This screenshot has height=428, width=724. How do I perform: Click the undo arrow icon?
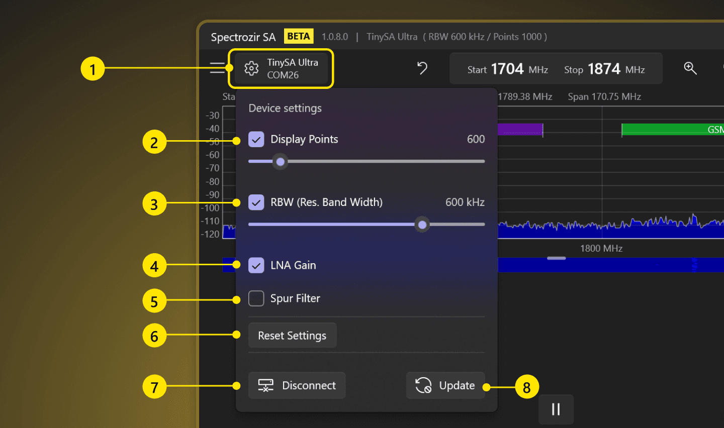422,68
